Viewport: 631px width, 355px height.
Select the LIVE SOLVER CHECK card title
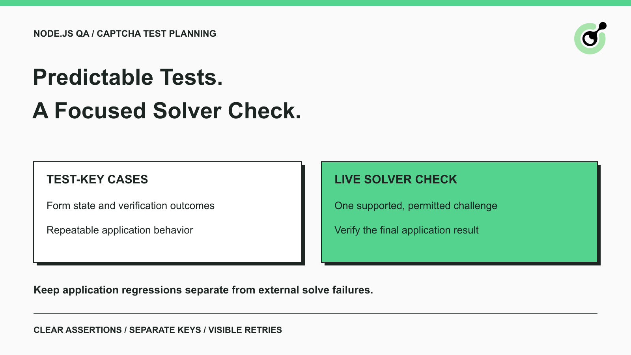(396, 179)
